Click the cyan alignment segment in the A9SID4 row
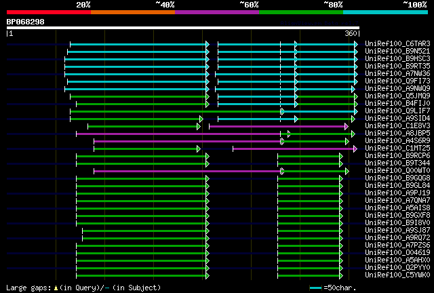434x293 pixels. (x=257, y=119)
